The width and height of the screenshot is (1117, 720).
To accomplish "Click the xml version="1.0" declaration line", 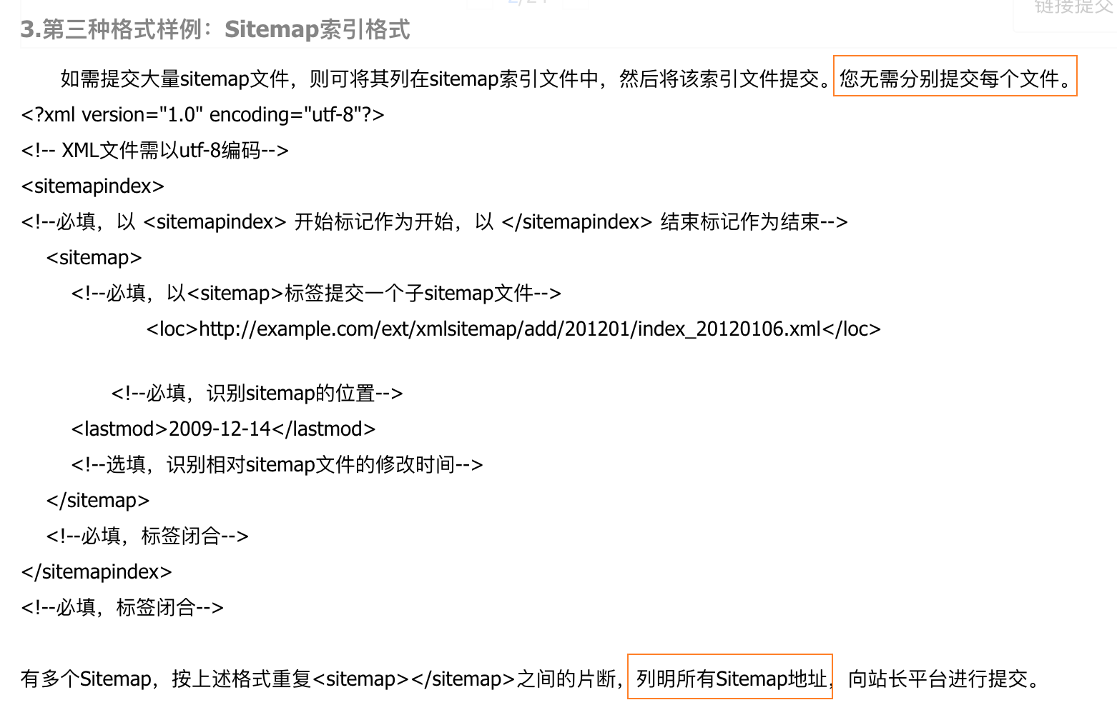I will tap(203, 115).
